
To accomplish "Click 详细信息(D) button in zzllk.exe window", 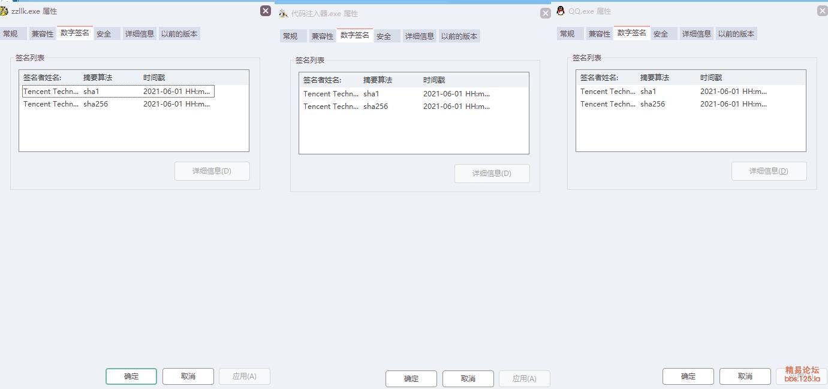I will click(212, 171).
